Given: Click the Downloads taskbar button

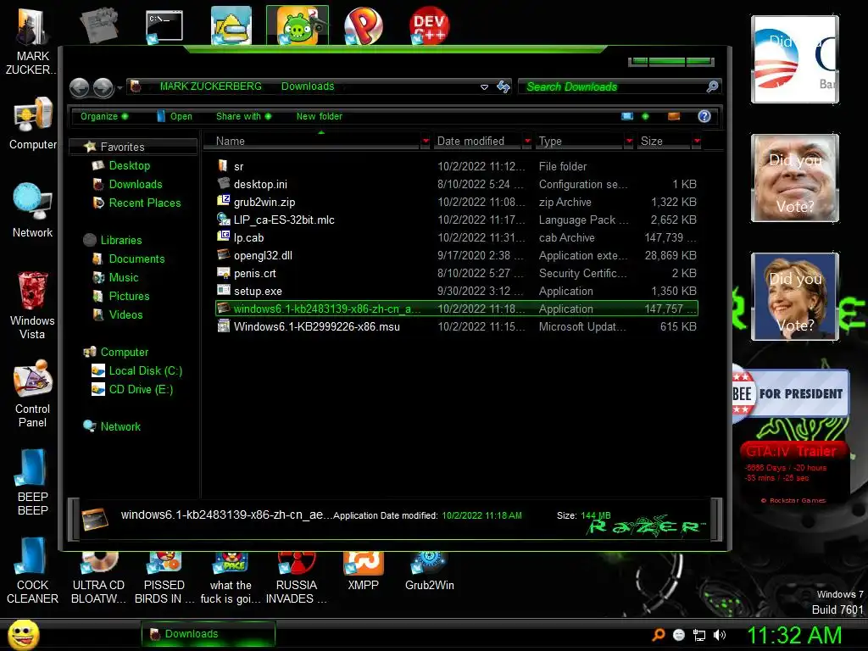Looking at the screenshot, I should click(209, 634).
